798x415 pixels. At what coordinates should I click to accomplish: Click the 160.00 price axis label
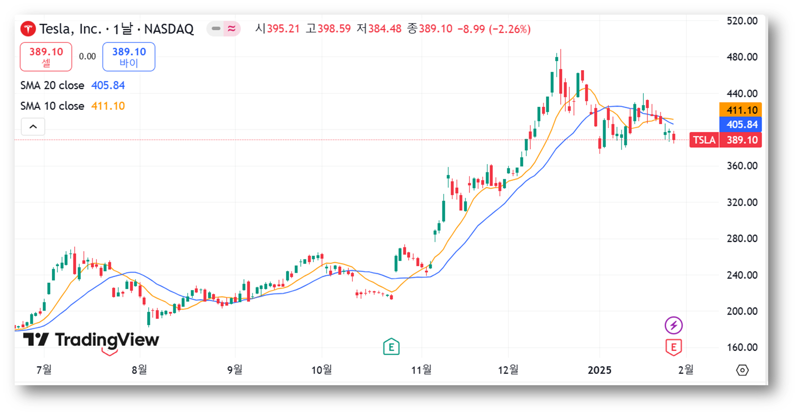coord(742,347)
